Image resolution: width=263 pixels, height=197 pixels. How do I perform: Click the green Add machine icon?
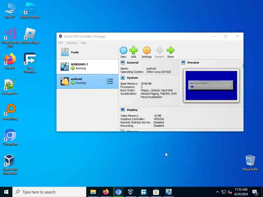[x=134, y=50]
